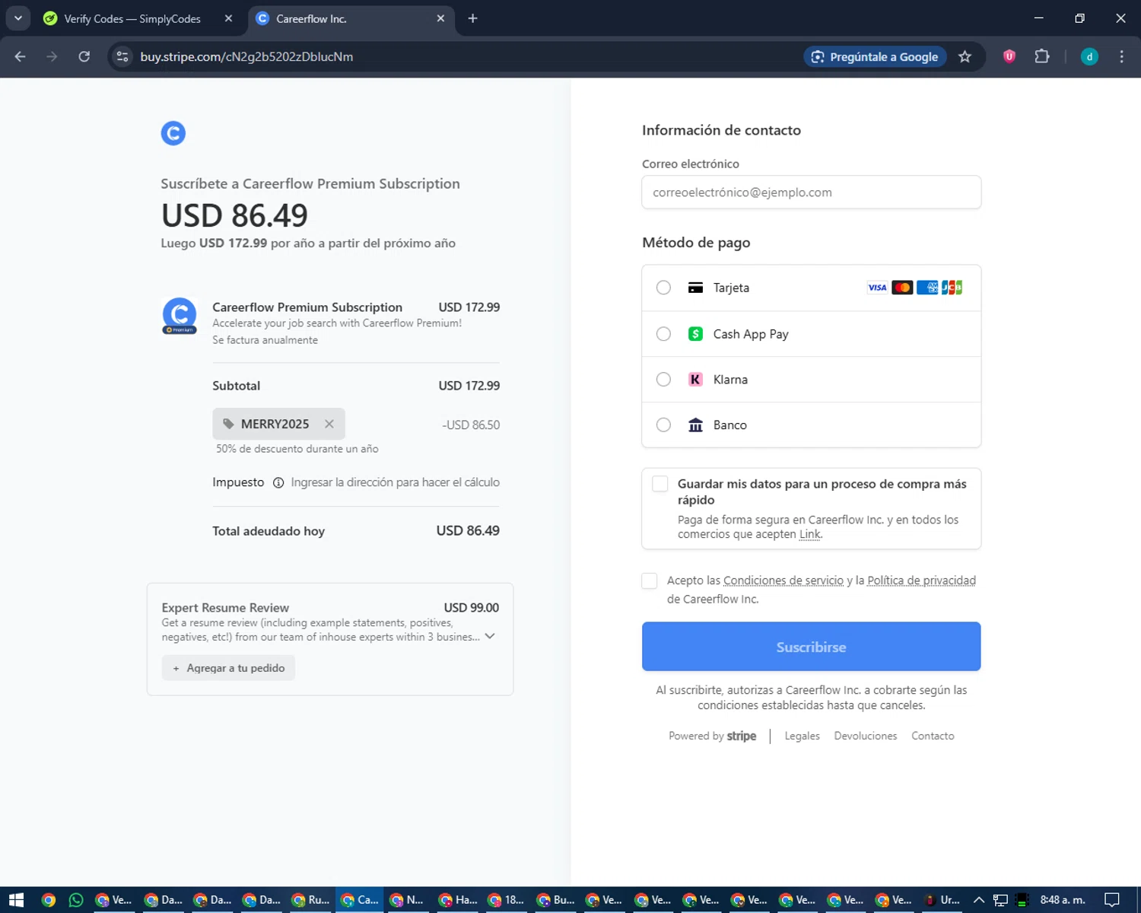Switch to the "Ur..." taskbar item
The image size is (1141, 913).
[x=942, y=900]
